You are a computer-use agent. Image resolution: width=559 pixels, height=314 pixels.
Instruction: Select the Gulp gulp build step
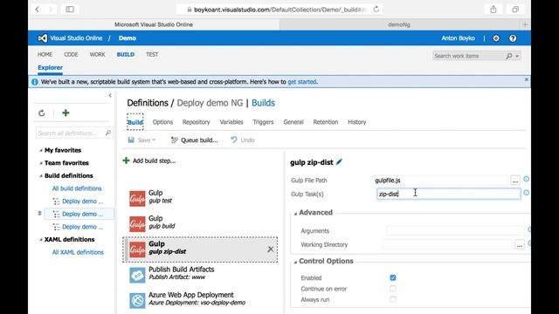pyautogui.click(x=200, y=223)
